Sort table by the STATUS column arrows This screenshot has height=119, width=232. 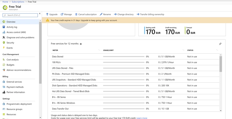point(217,50)
